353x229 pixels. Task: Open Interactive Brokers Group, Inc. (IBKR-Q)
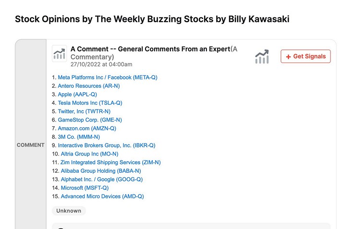click(107, 145)
